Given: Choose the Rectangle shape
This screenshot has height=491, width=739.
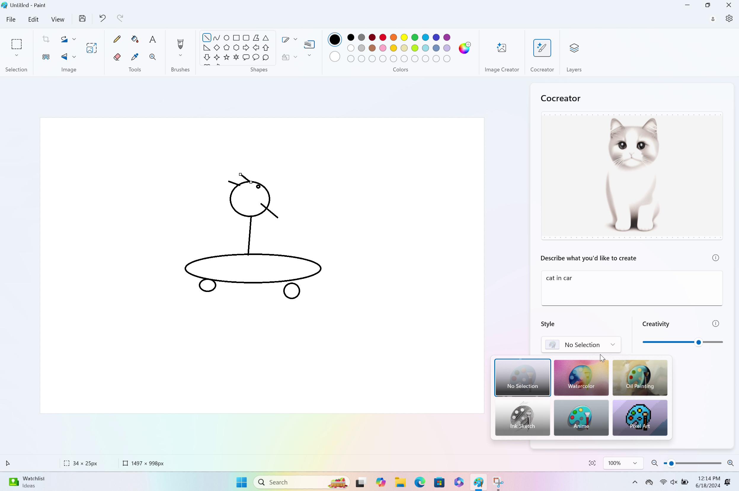Looking at the screenshot, I should point(236,38).
